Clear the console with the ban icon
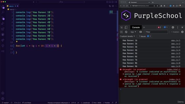 pos(126,32)
